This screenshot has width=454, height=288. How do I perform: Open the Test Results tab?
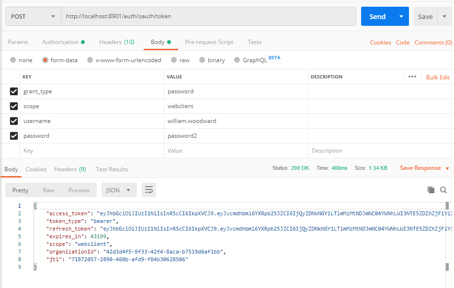point(112,169)
